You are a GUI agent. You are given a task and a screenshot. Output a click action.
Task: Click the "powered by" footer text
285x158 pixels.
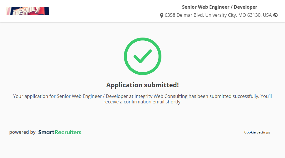pos(22,132)
